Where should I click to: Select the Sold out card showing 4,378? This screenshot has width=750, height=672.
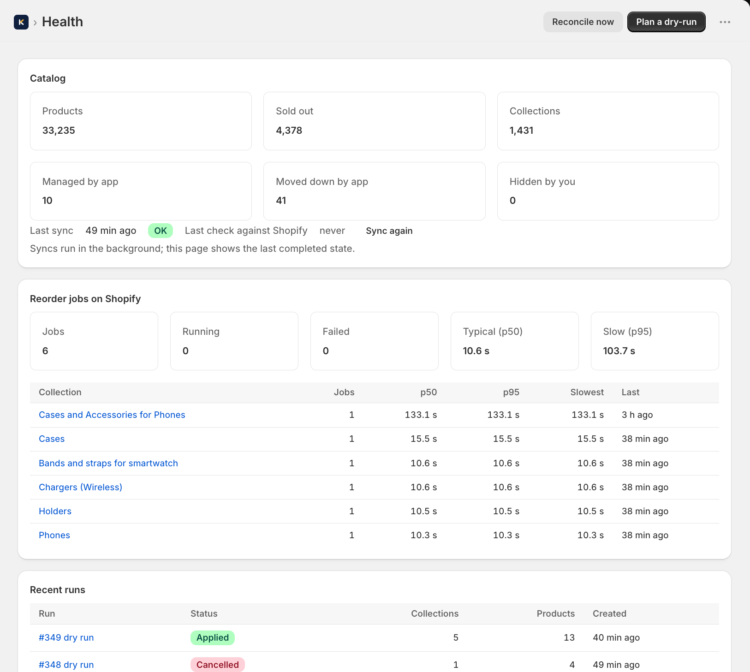click(x=375, y=121)
